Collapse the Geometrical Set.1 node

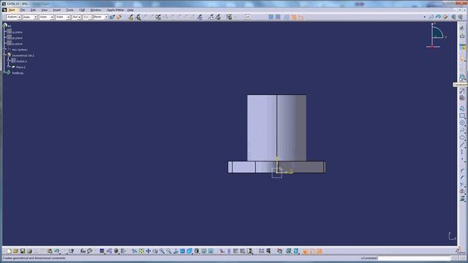click(4, 55)
